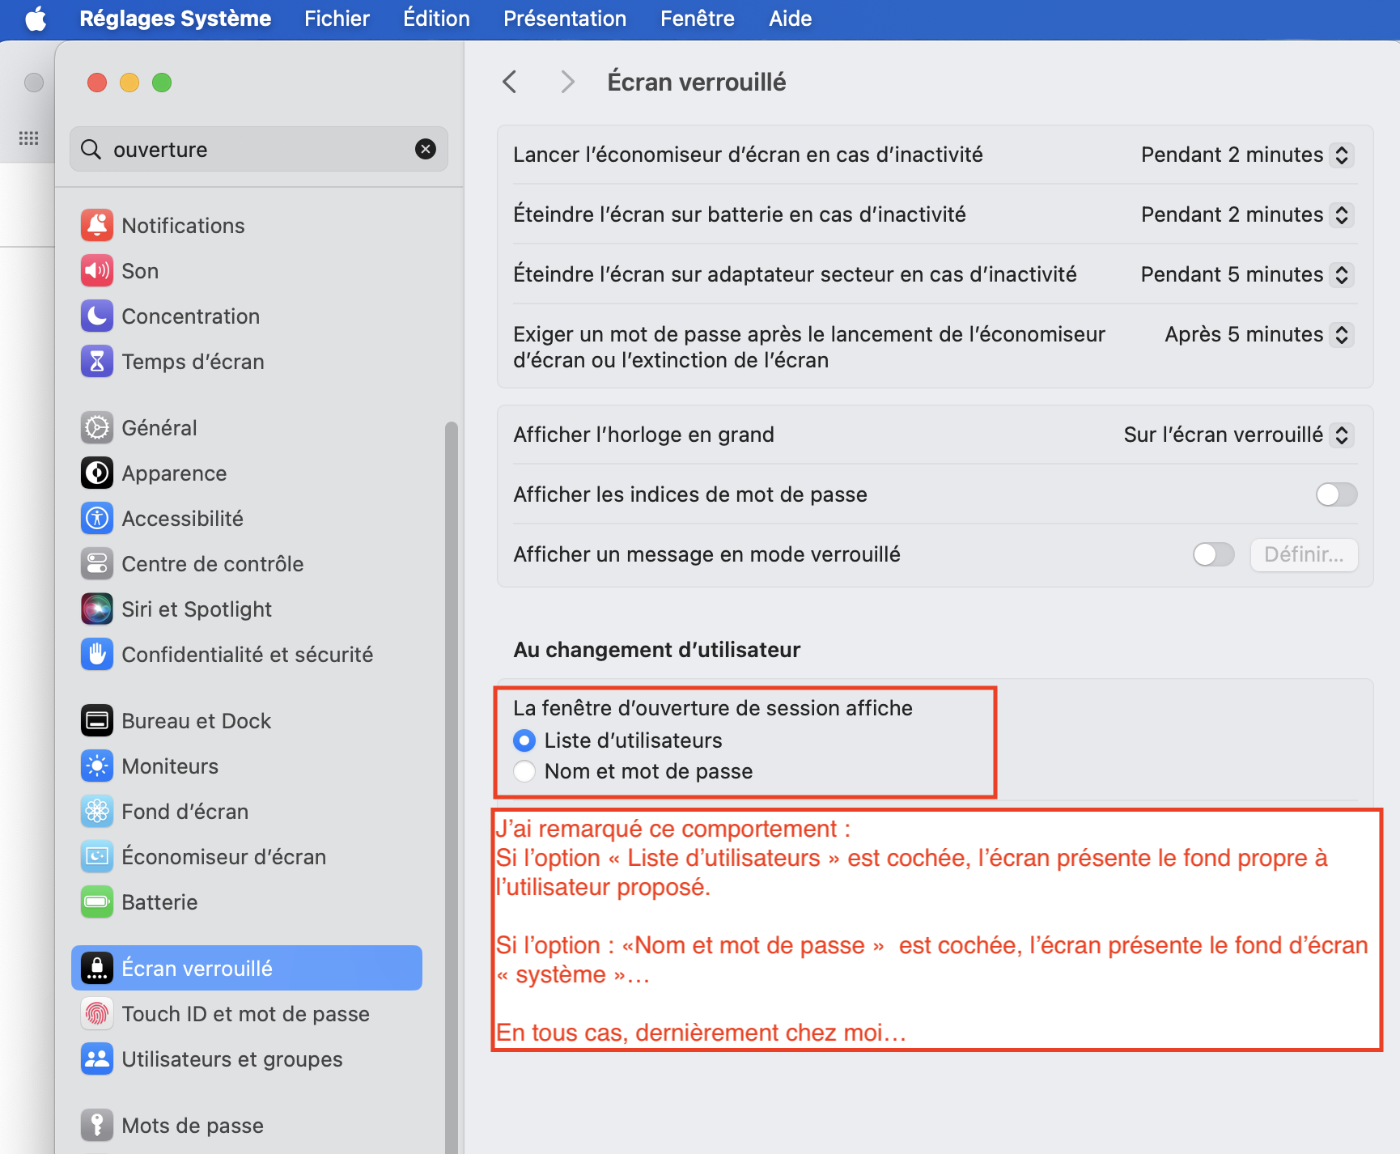Open the Mots de passe key icon
This screenshot has width=1400, height=1154.
(x=97, y=1125)
